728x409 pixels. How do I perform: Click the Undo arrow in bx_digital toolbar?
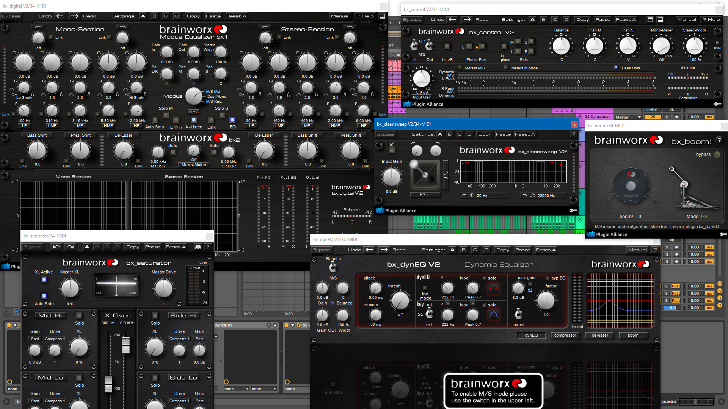(x=59, y=16)
